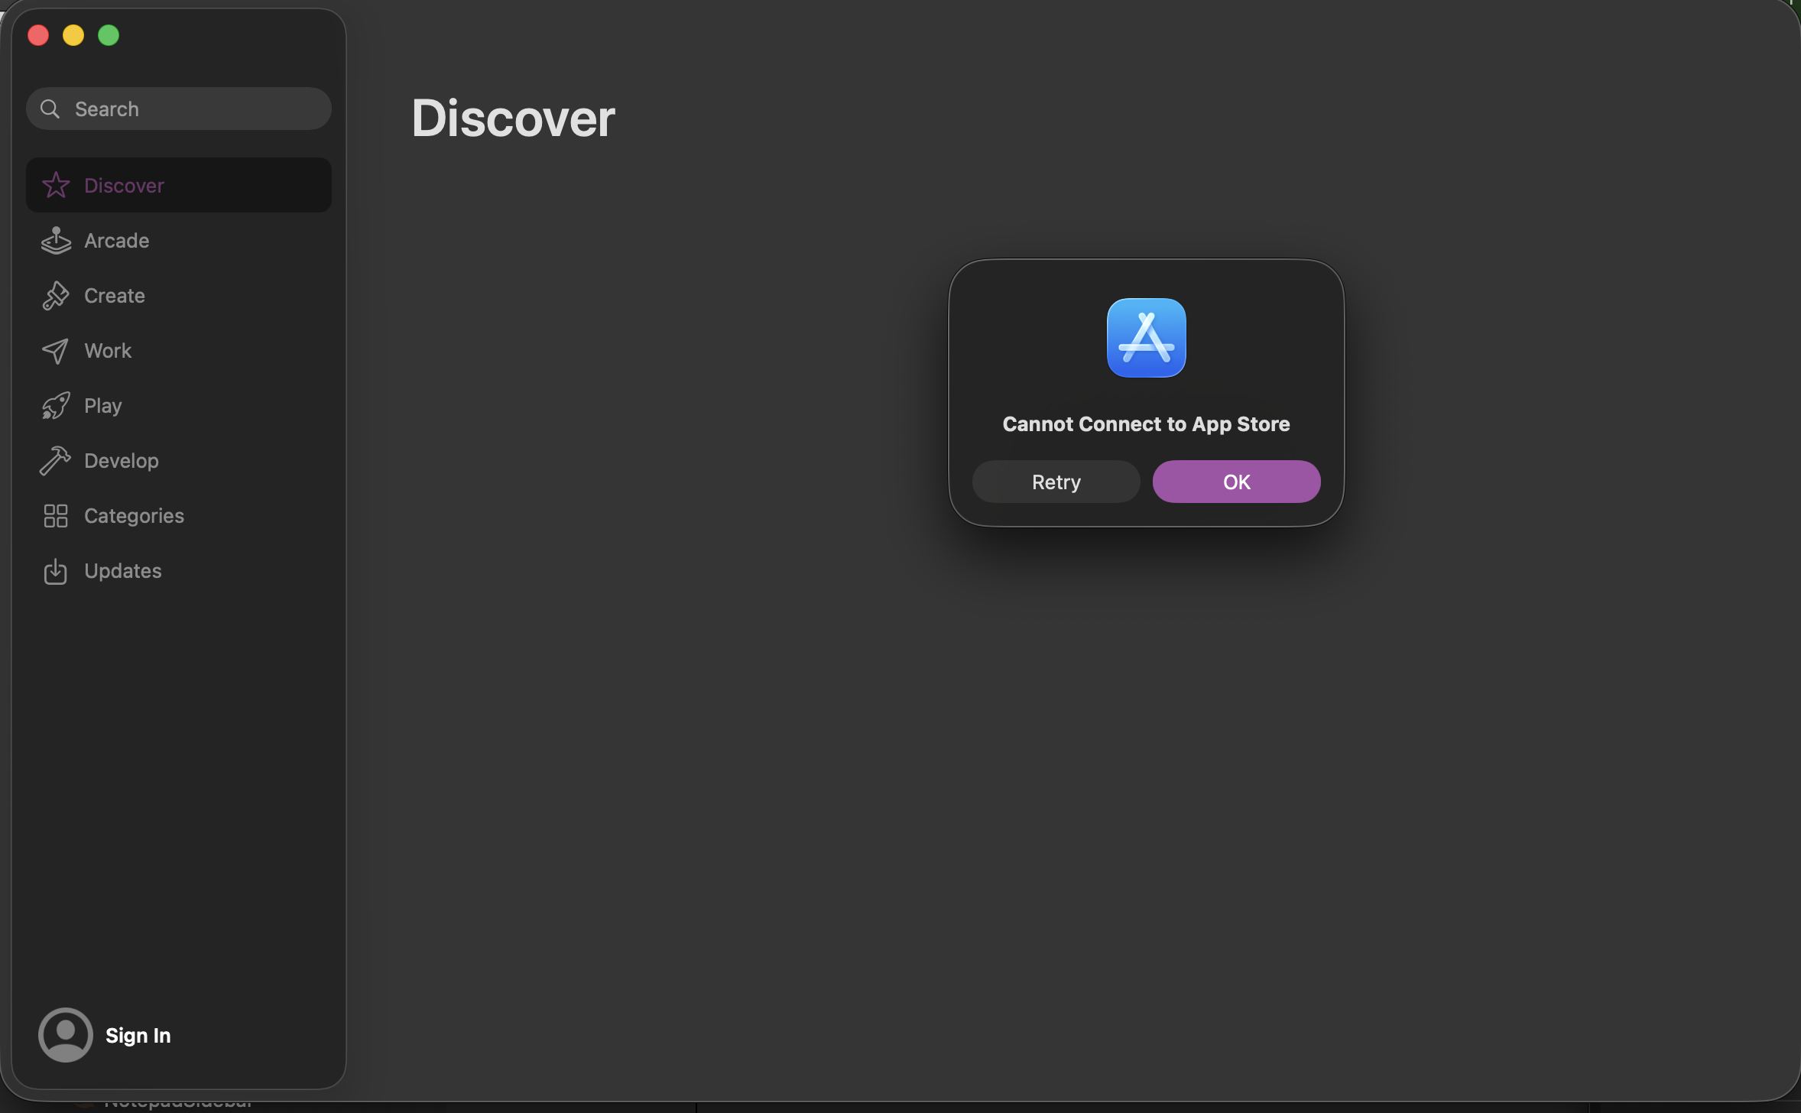Click the App Store icon in dialog
Screen dimensions: 1801x1113
click(1146, 338)
